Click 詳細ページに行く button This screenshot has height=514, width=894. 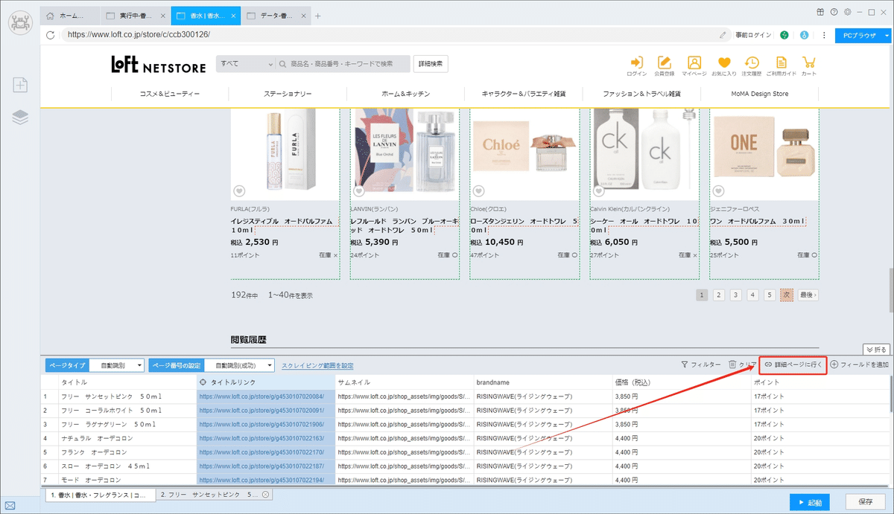(793, 364)
